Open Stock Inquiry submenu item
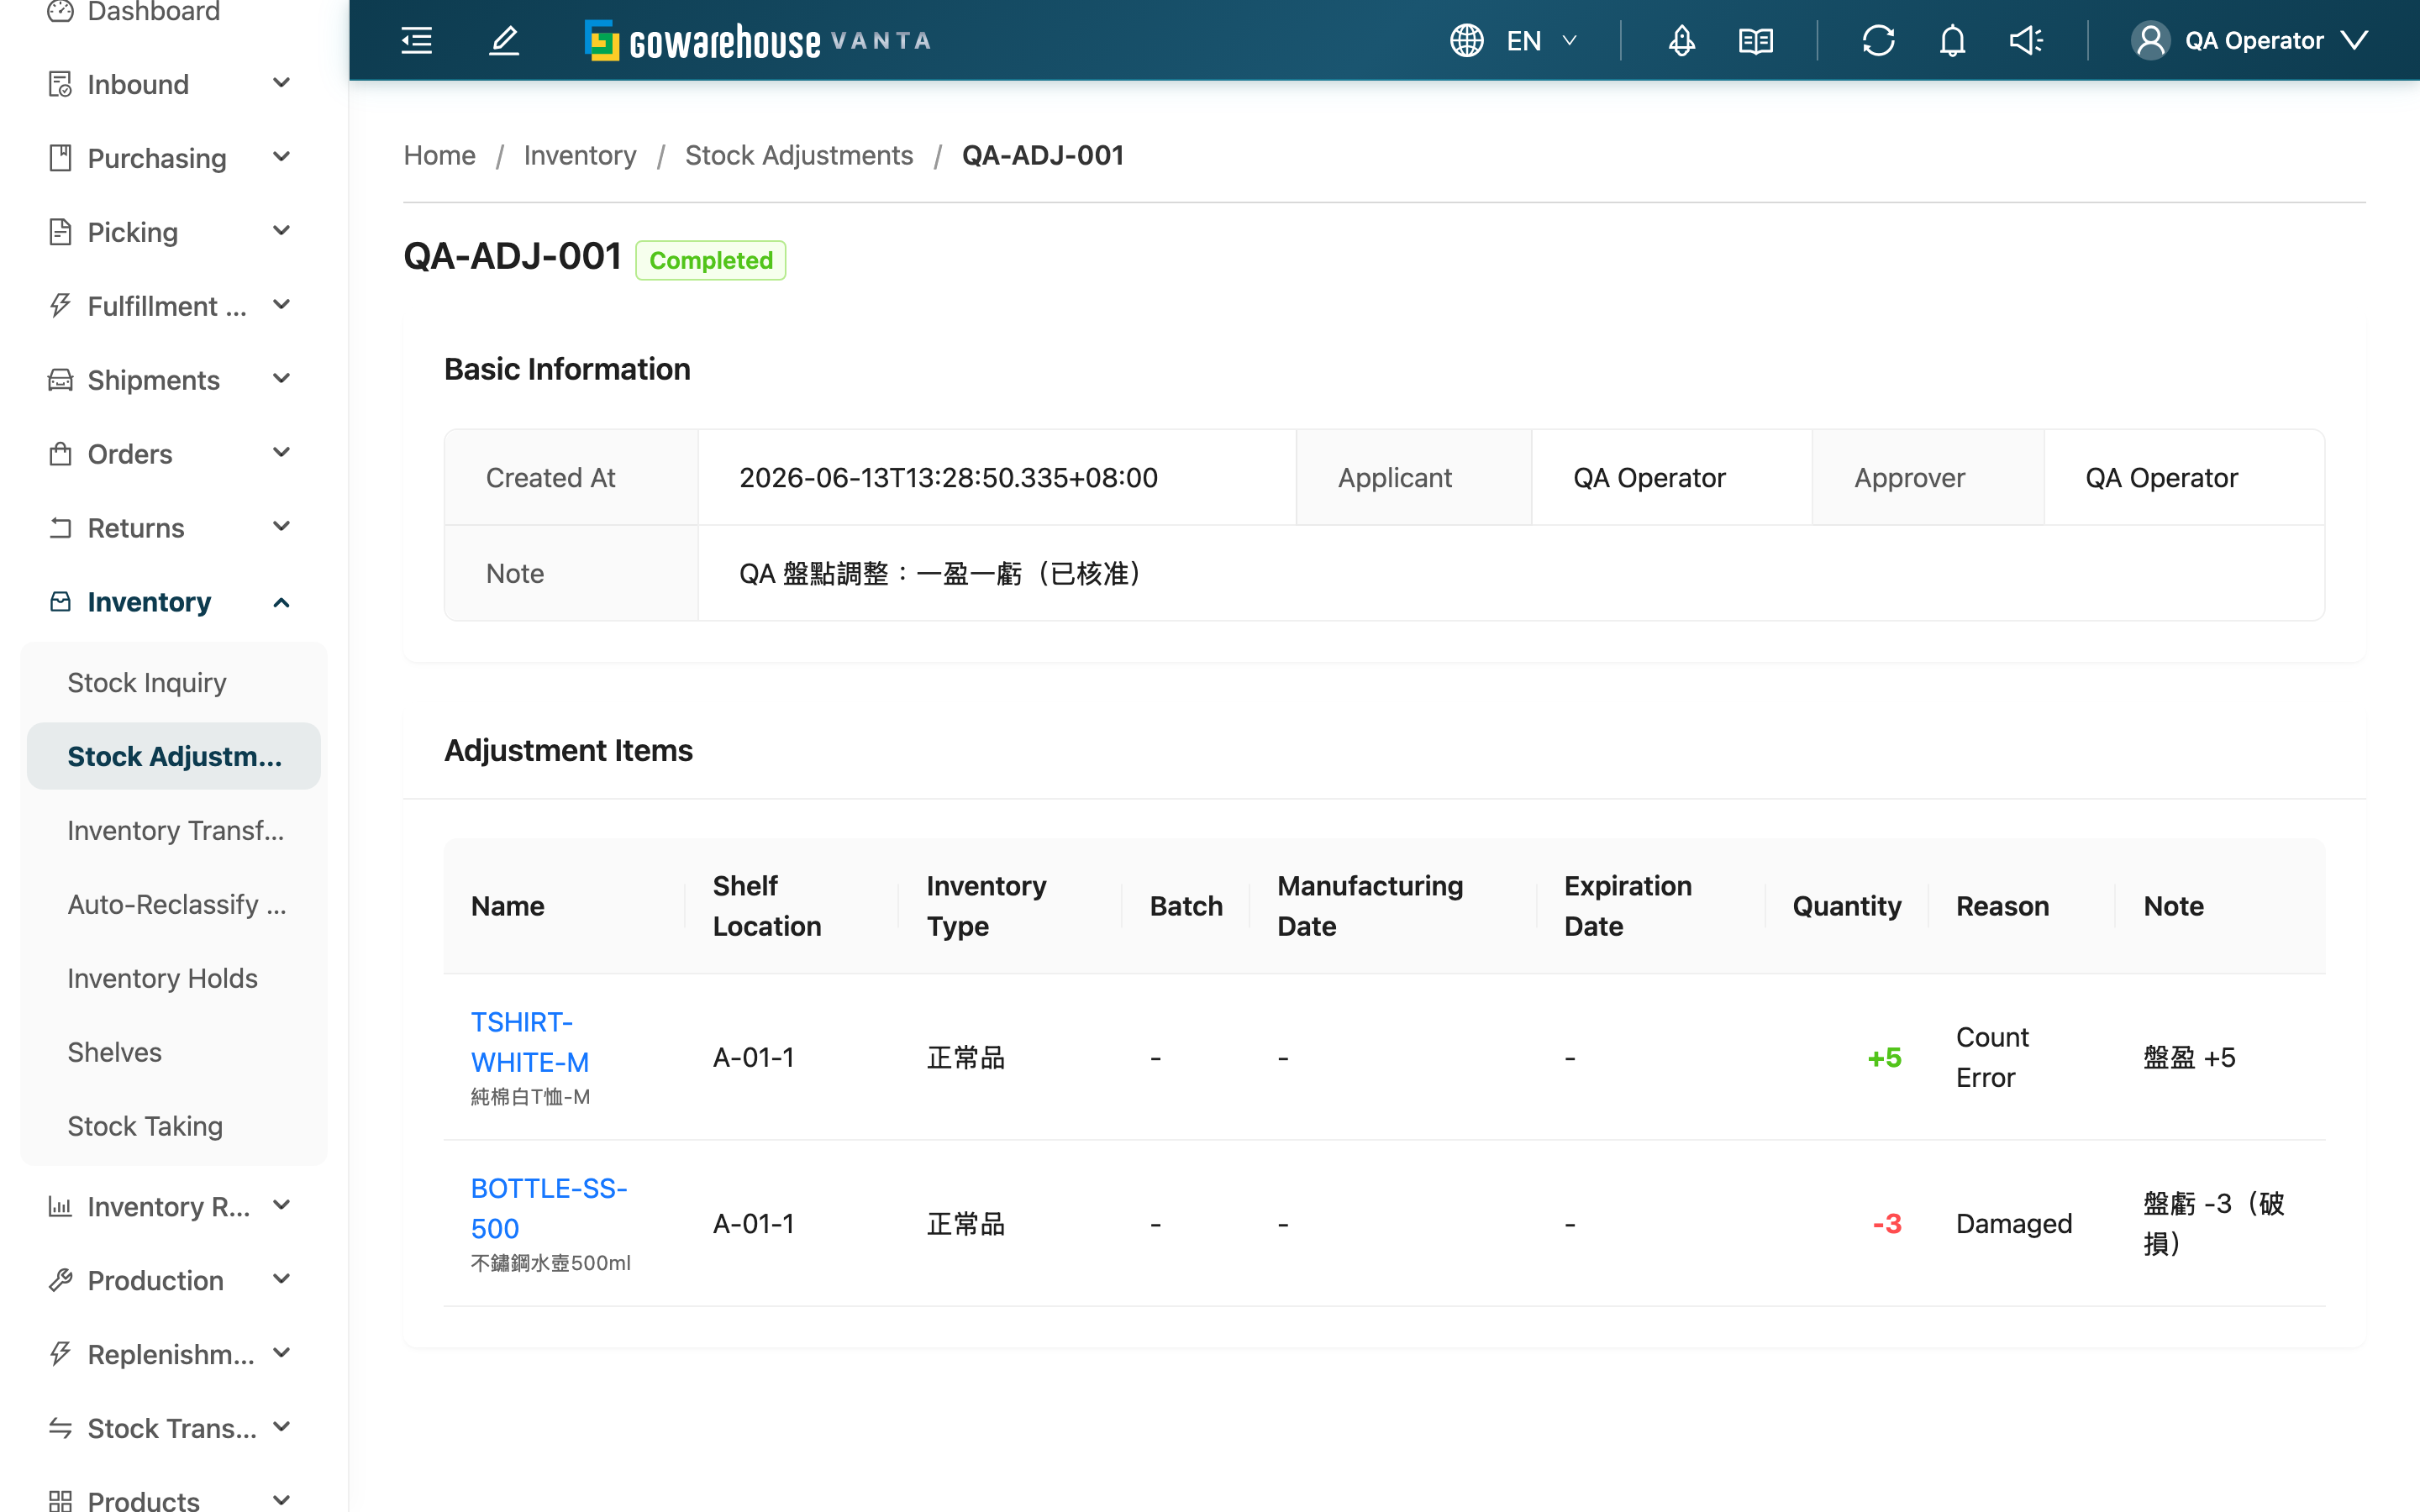This screenshot has height=1512, width=2420. (x=174, y=682)
